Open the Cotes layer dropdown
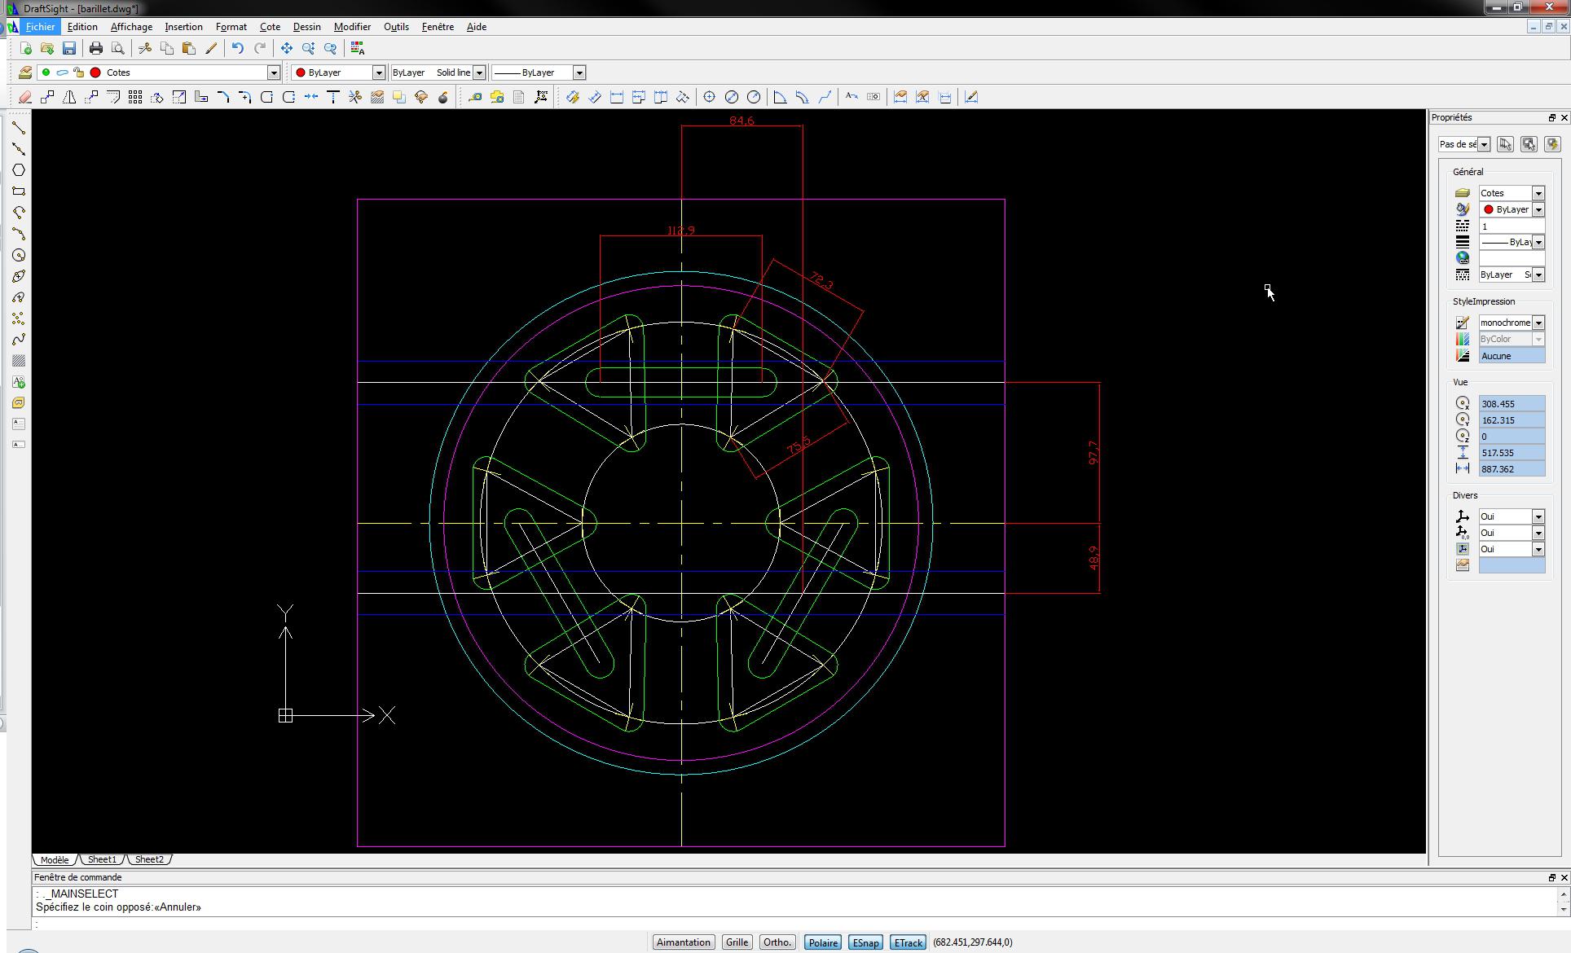The width and height of the screenshot is (1571, 953). click(274, 72)
